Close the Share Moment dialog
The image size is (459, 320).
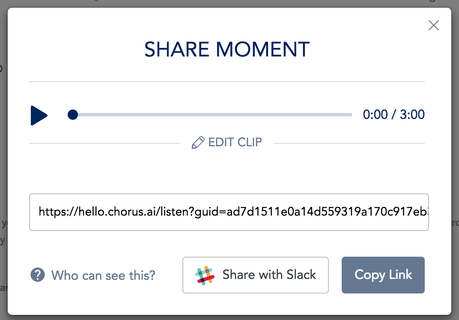click(434, 25)
